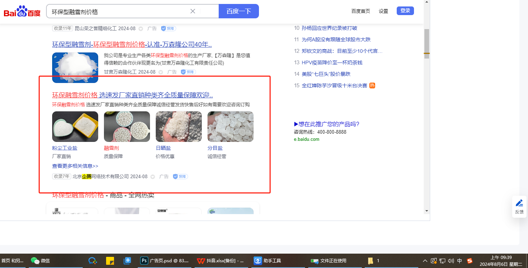Open result 环保融雪剂价格 选速发厂家直销

(133, 95)
